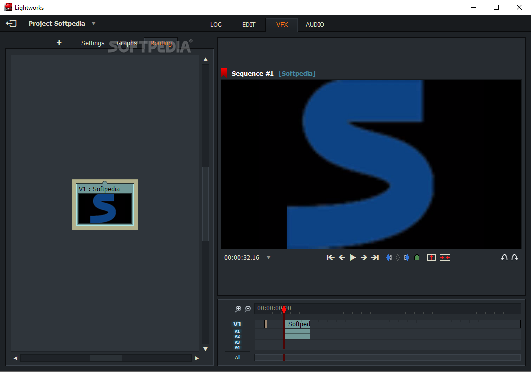Toggle the A3 audio track
This screenshot has height=372, width=531.
pos(237,342)
